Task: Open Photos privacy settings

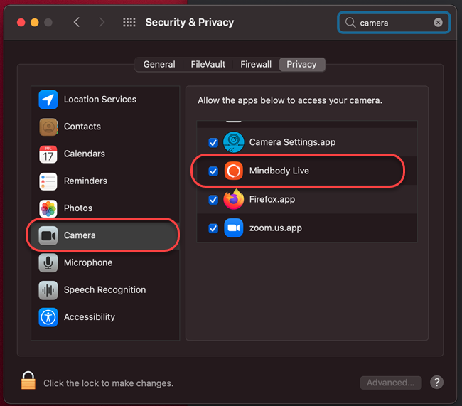Action: coord(77,208)
